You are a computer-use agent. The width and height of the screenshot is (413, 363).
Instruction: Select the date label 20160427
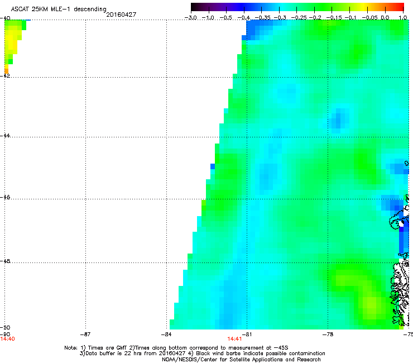tap(121, 15)
